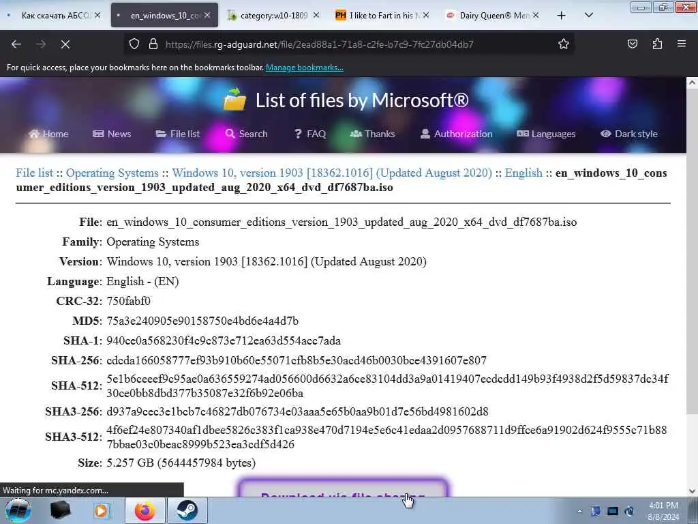This screenshot has width=698, height=524.
Task: Open Search in site navigation
Action: (x=246, y=134)
